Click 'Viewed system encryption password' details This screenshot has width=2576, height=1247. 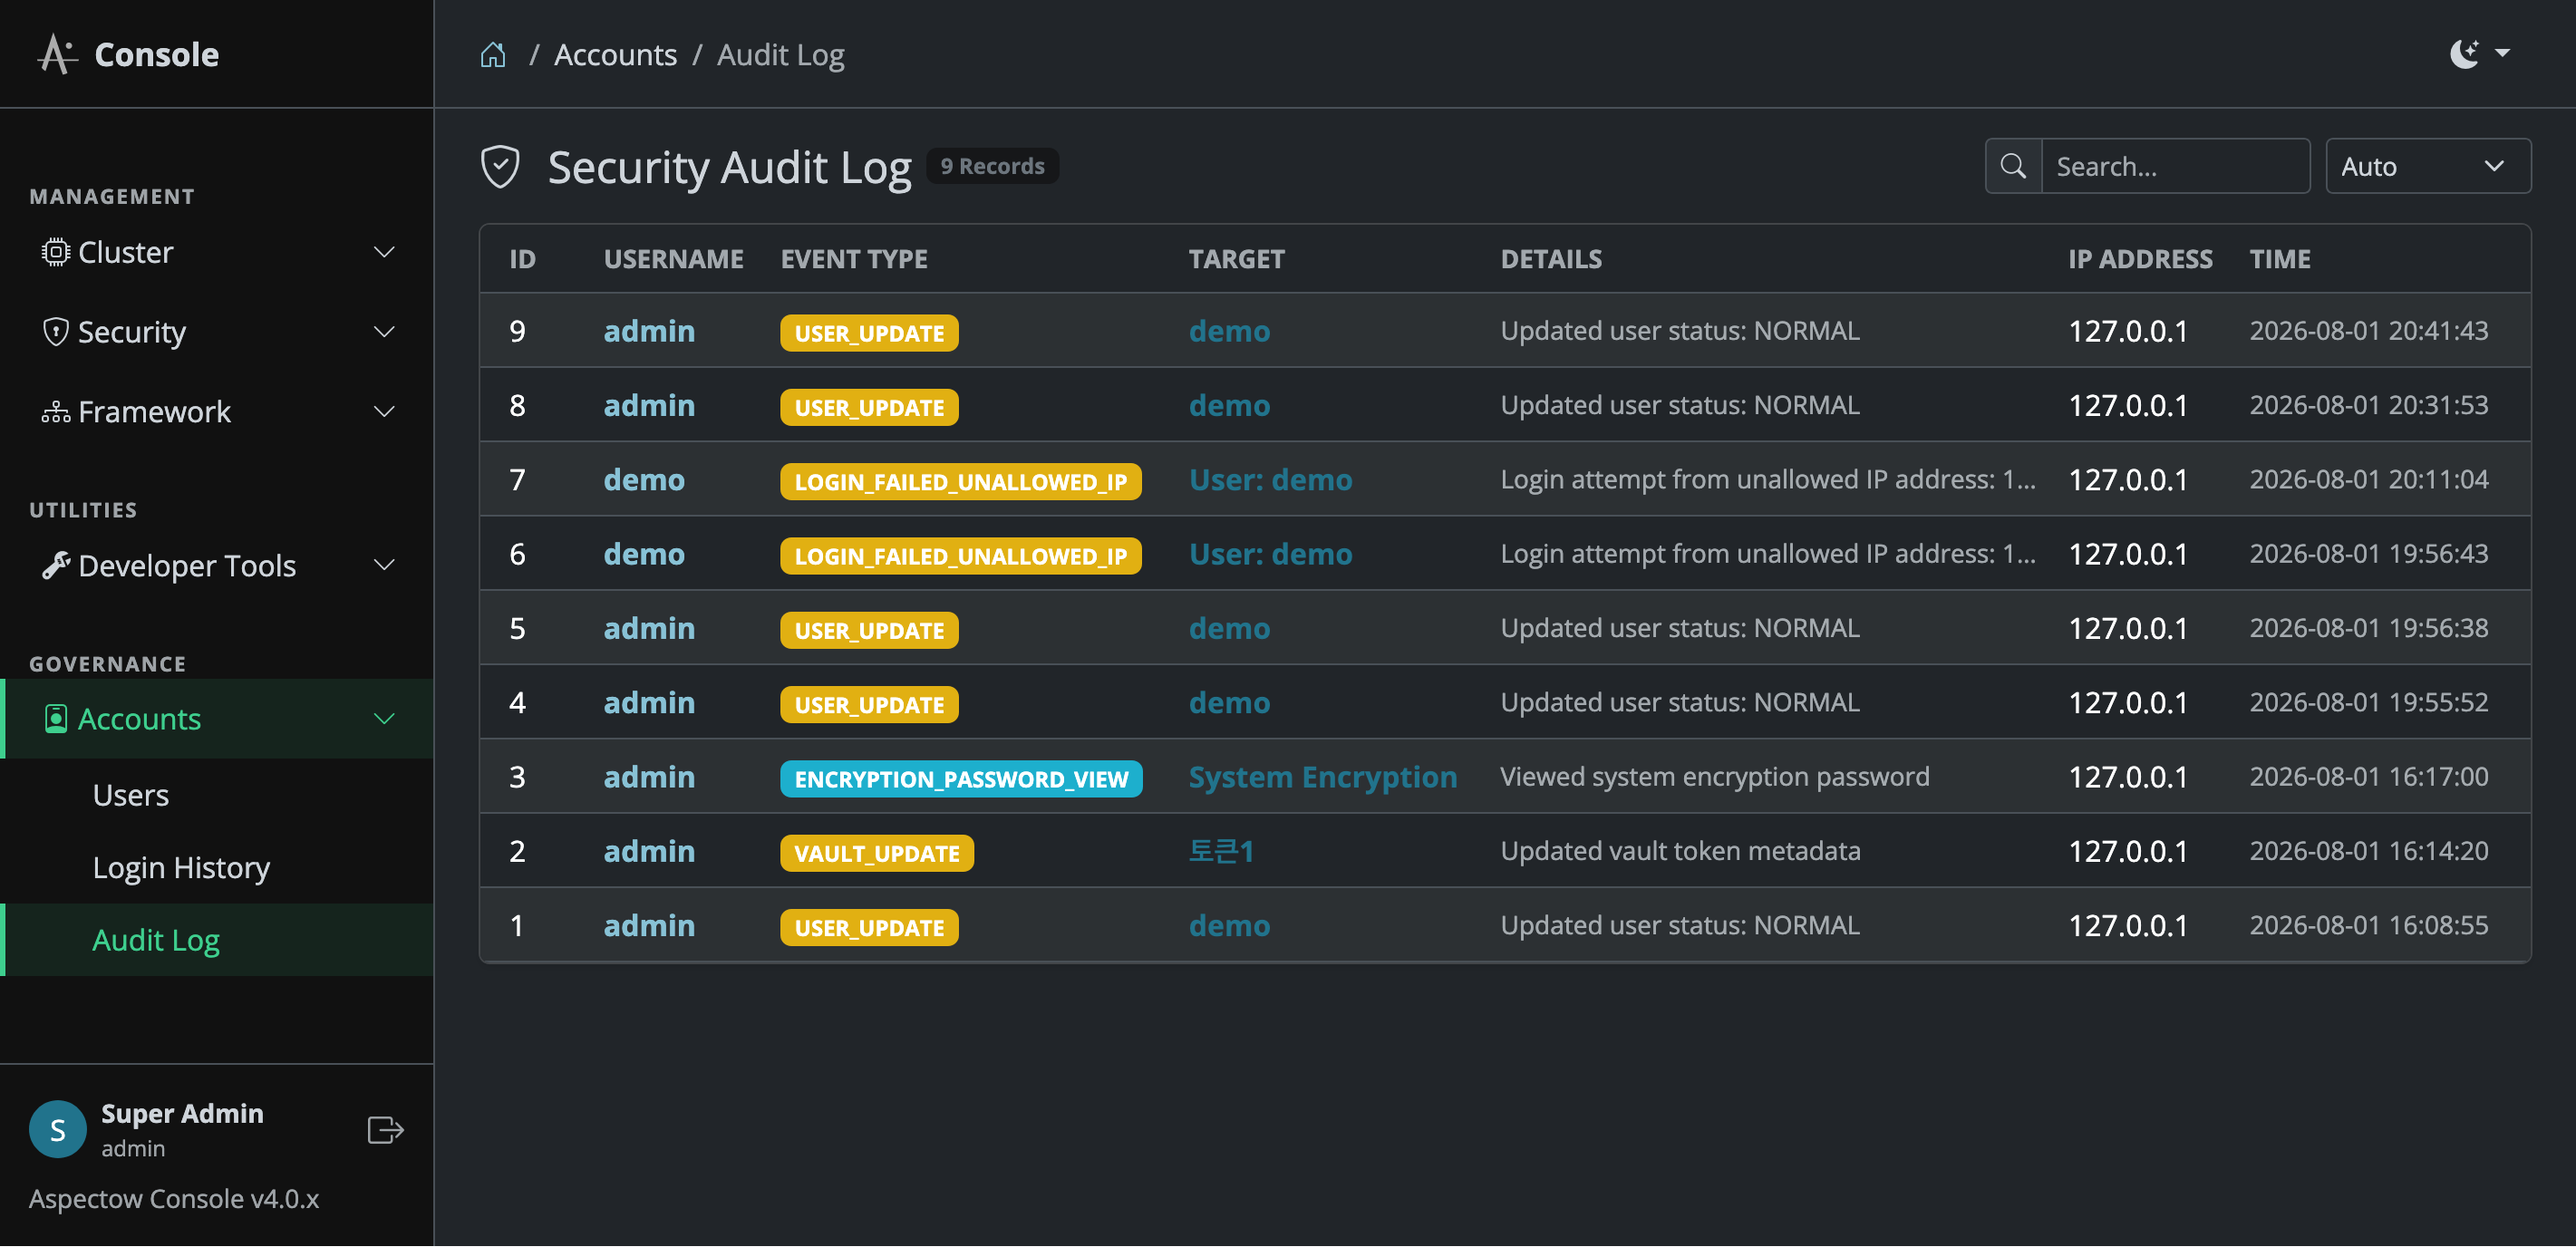(1714, 777)
